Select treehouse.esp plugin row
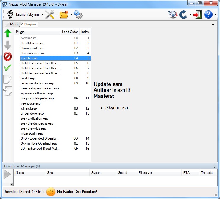220x199 pixels. [x=55, y=103]
